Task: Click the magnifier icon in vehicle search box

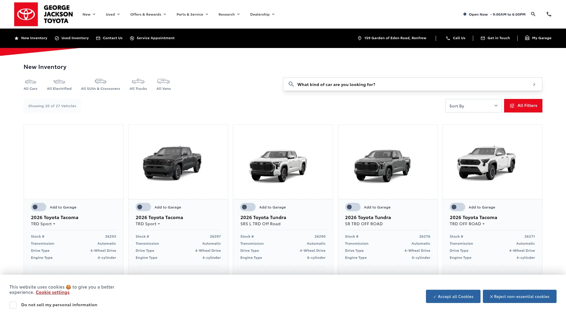Action: [x=291, y=84]
